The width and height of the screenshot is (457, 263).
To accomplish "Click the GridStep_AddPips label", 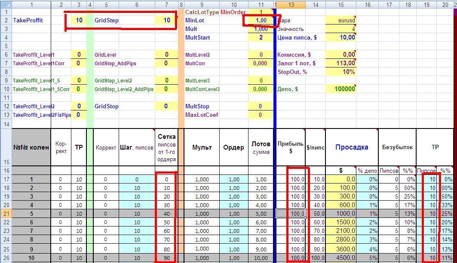I will 115,63.
